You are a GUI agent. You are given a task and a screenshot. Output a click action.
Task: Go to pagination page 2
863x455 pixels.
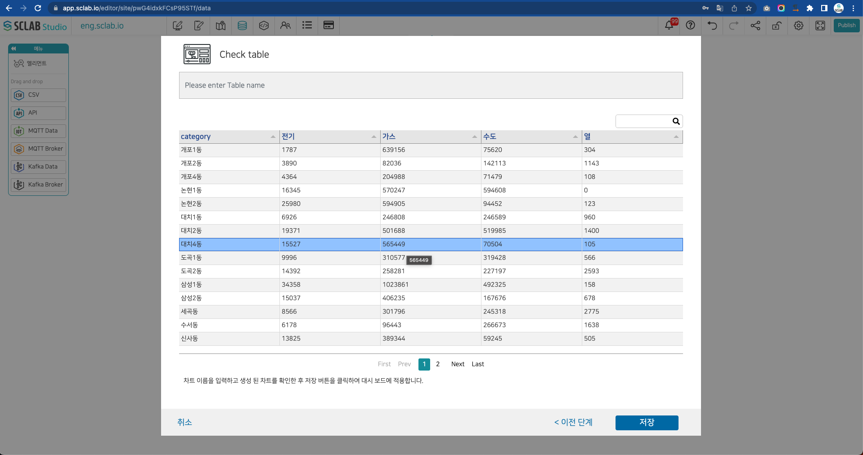[x=438, y=364]
